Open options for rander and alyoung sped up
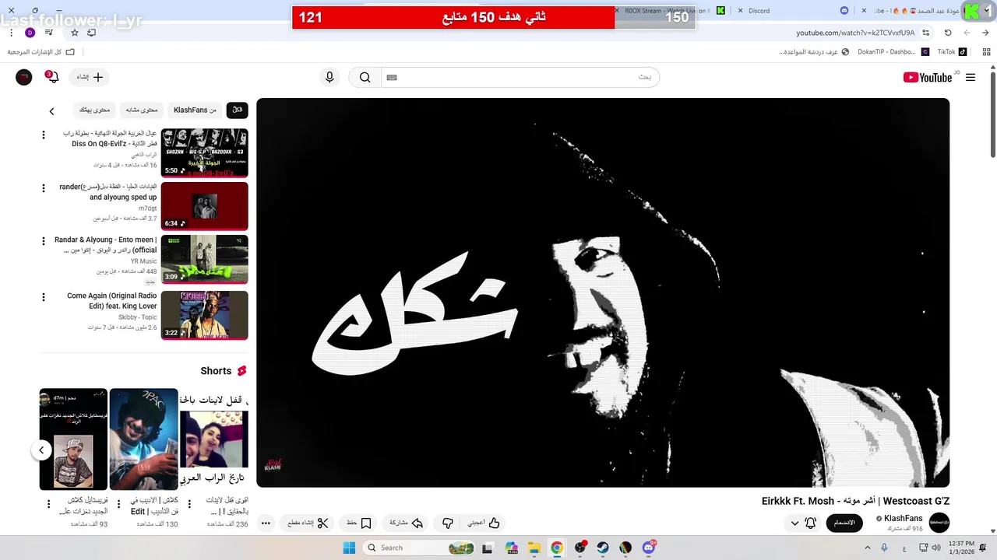Viewport: 997px width, 560px height. coord(44,188)
